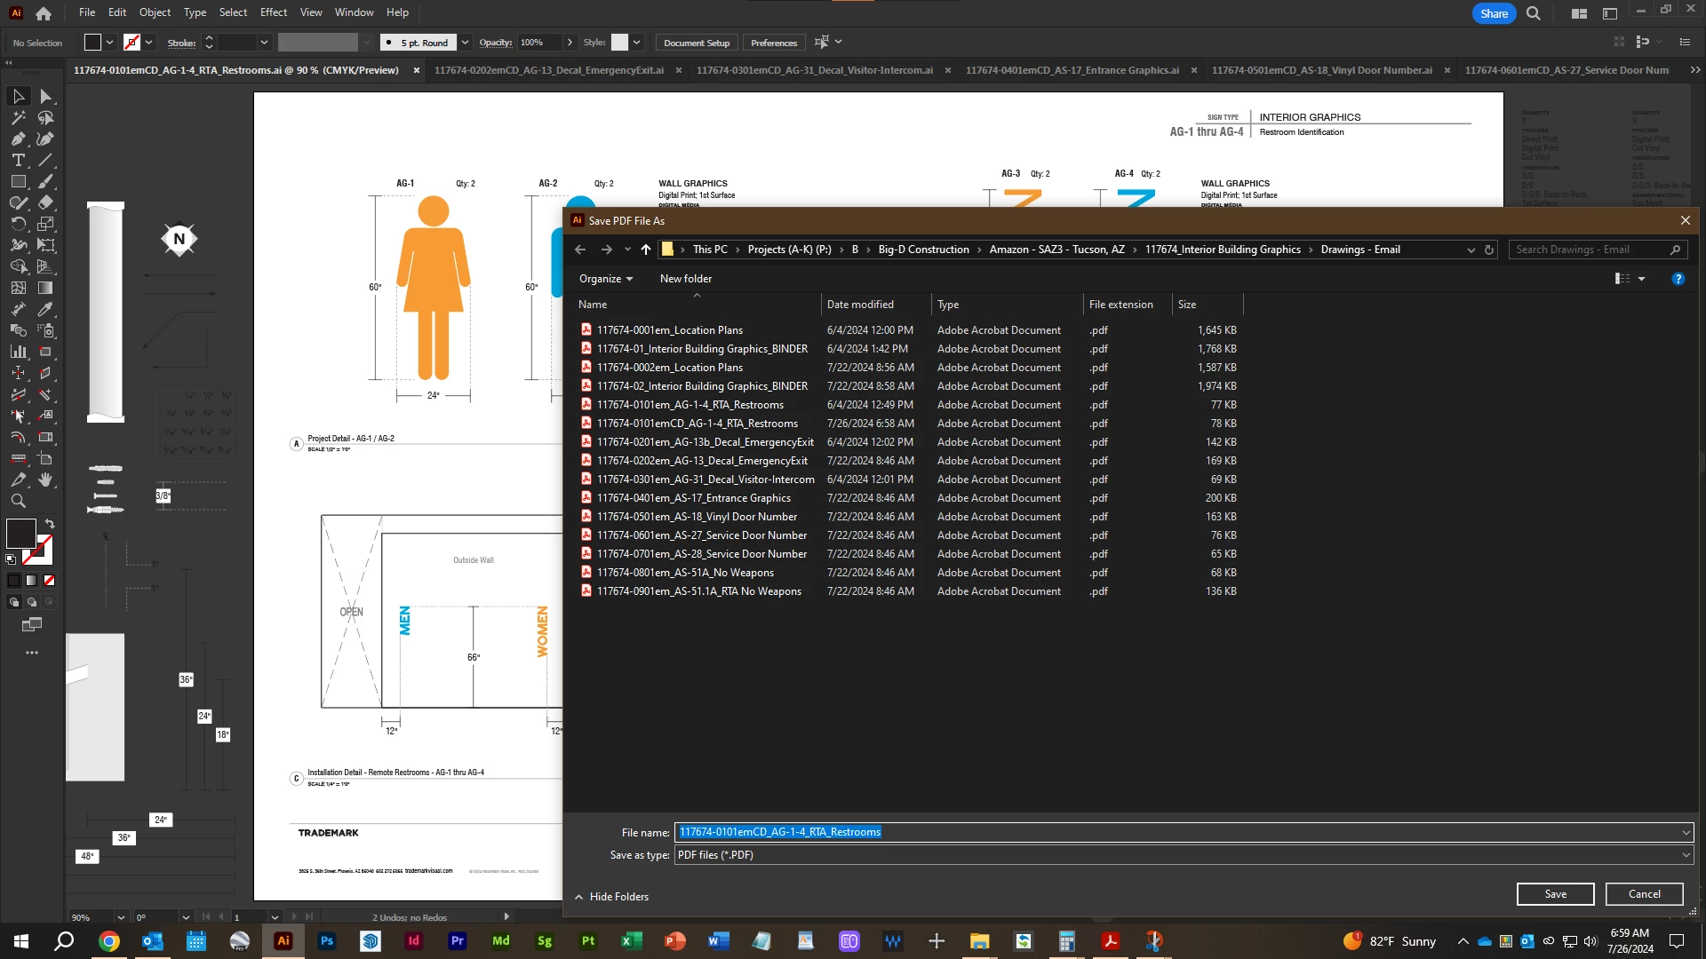Click the Swap Fill and Stroke arrow
The image size is (1706, 959).
pos(50,524)
